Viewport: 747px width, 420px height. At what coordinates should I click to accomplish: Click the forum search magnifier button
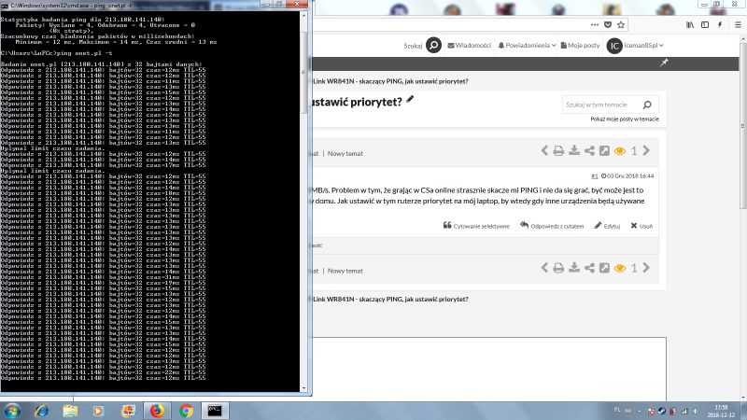tap(433, 45)
